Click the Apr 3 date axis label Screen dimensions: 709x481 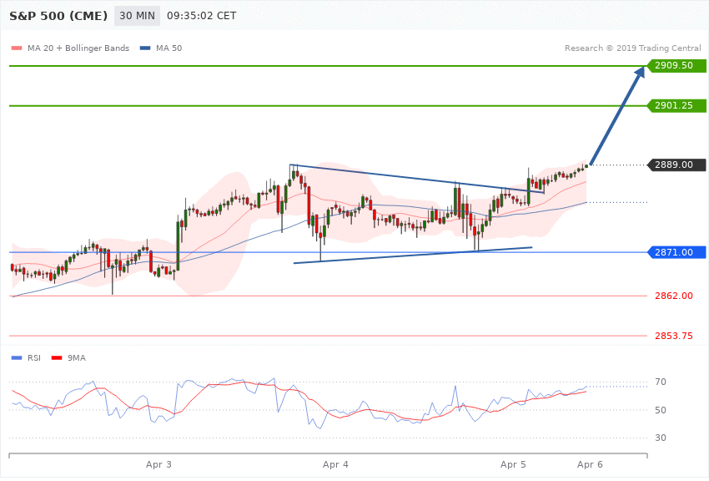[x=158, y=464]
